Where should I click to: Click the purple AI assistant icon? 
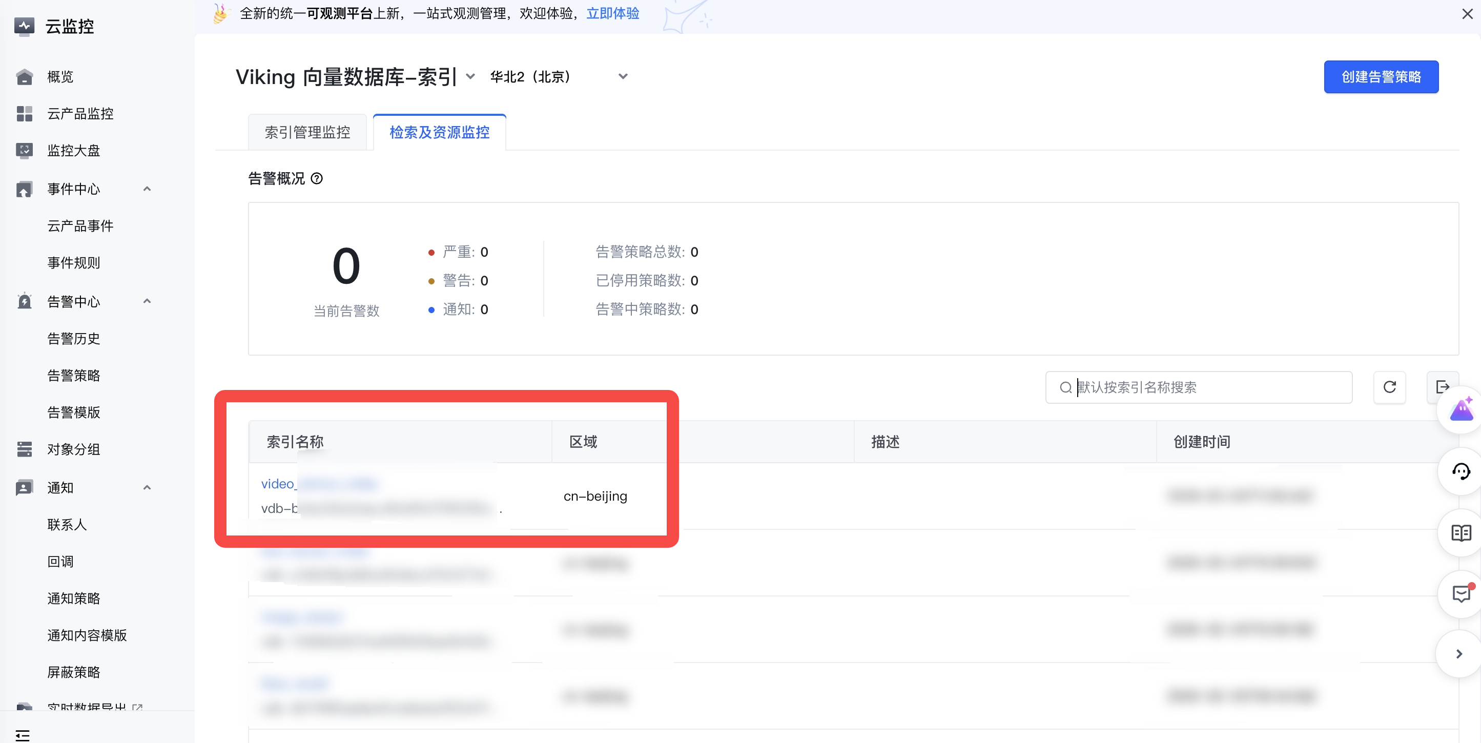[x=1461, y=410]
